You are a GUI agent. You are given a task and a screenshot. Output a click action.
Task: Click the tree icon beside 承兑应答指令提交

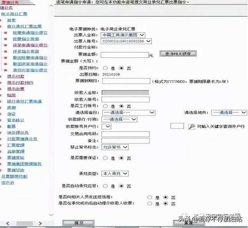[5, 70]
